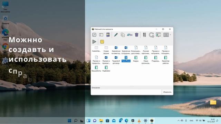Open the Recycle Bin on the desktop

[x=6, y=20]
